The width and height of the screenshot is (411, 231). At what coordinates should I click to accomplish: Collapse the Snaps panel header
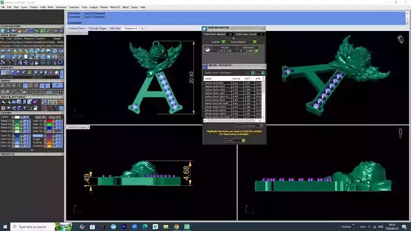(x=32, y=81)
